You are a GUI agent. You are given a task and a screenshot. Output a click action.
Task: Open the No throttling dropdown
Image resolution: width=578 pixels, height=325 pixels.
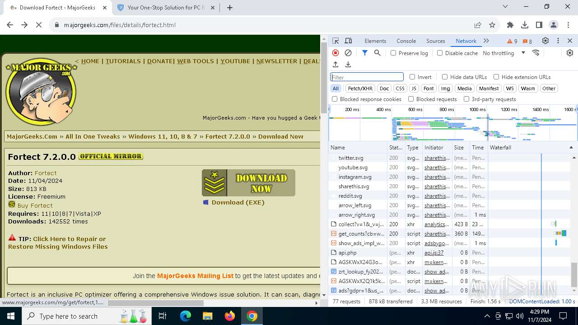pyautogui.click(x=504, y=53)
